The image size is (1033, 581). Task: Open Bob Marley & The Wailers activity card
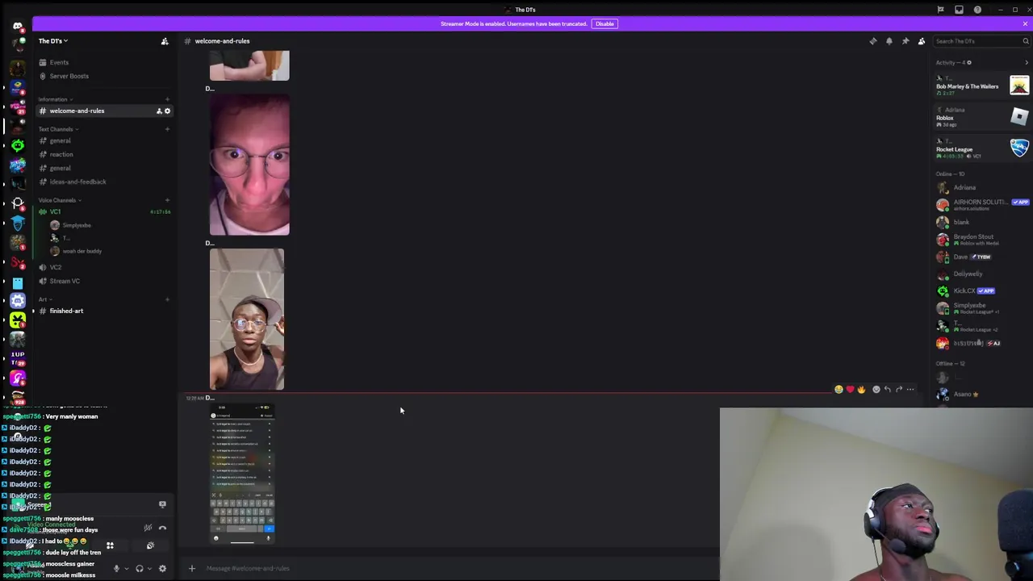click(982, 86)
